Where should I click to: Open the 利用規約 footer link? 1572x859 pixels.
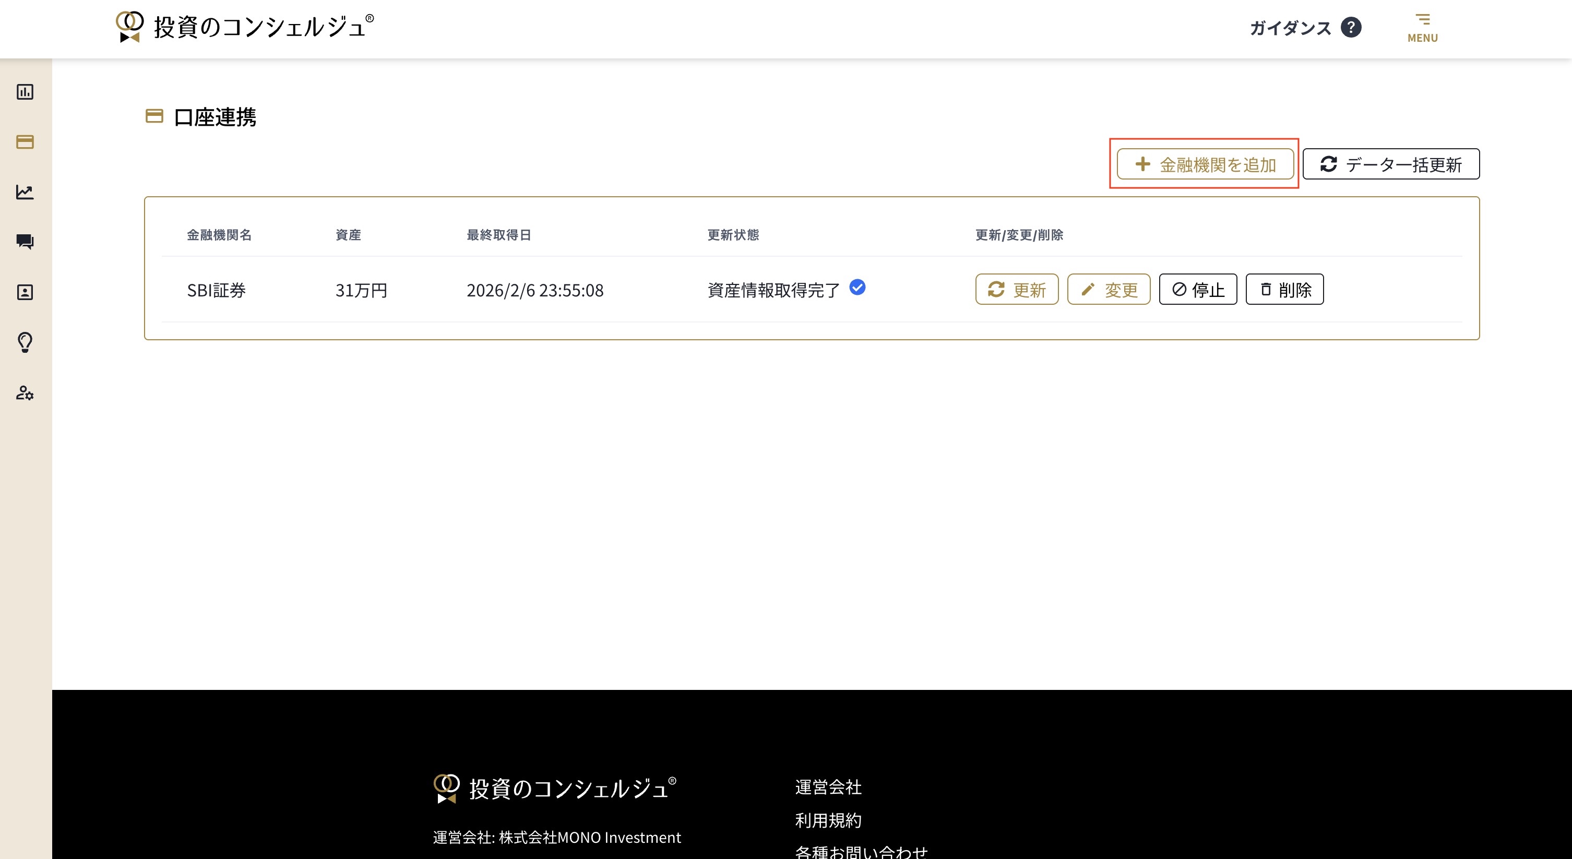tap(828, 820)
